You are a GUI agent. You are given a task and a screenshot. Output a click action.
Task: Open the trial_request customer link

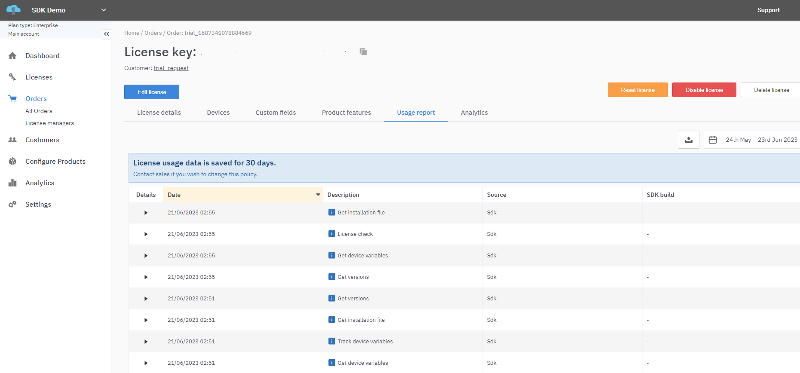pyautogui.click(x=171, y=68)
